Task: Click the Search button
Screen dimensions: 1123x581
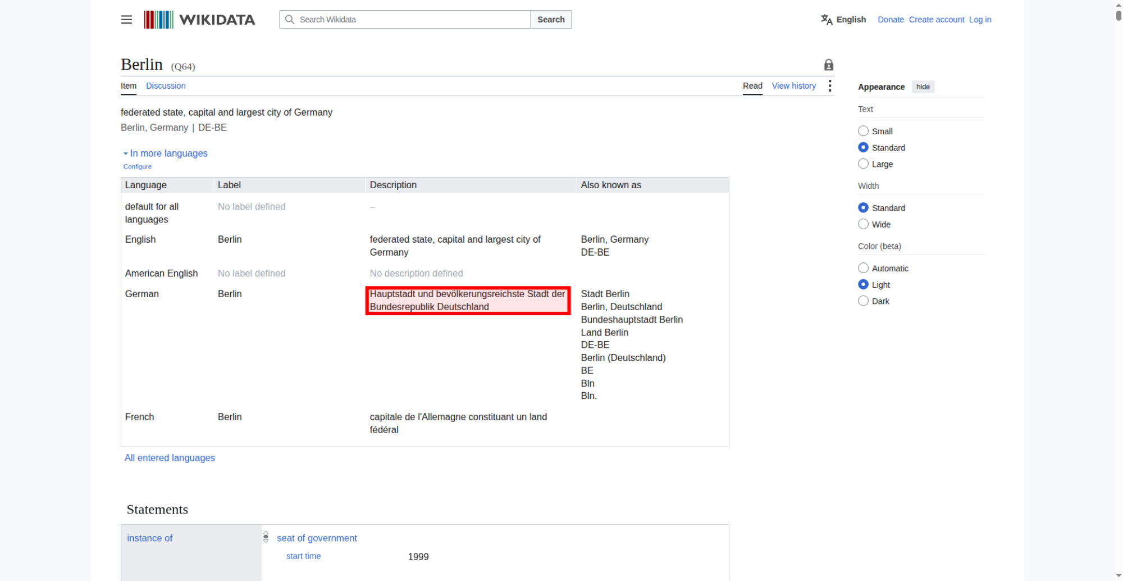Action: 551,20
